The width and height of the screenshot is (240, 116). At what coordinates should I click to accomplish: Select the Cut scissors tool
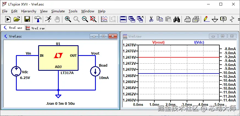pos(151,19)
